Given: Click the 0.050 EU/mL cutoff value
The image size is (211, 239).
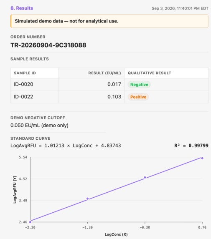Looking at the screenshot, I should [x=39, y=126].
